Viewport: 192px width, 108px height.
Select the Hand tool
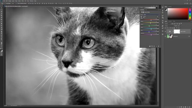coord(1,43)
